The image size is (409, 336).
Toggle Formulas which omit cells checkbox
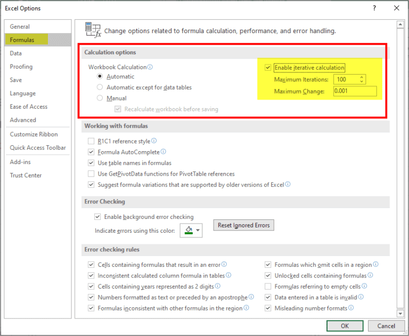(268, 265)
